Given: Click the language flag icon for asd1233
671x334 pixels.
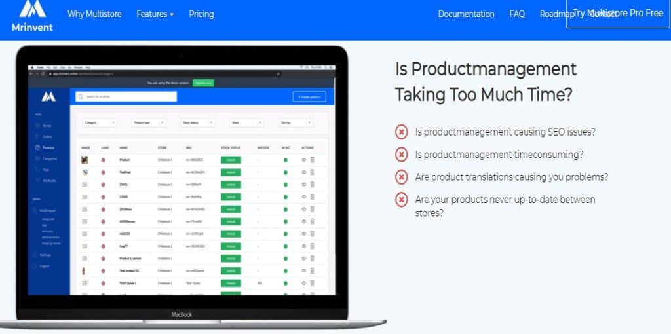Looking at the screenshot, I should pyautogui.click(x=103, y=234).
